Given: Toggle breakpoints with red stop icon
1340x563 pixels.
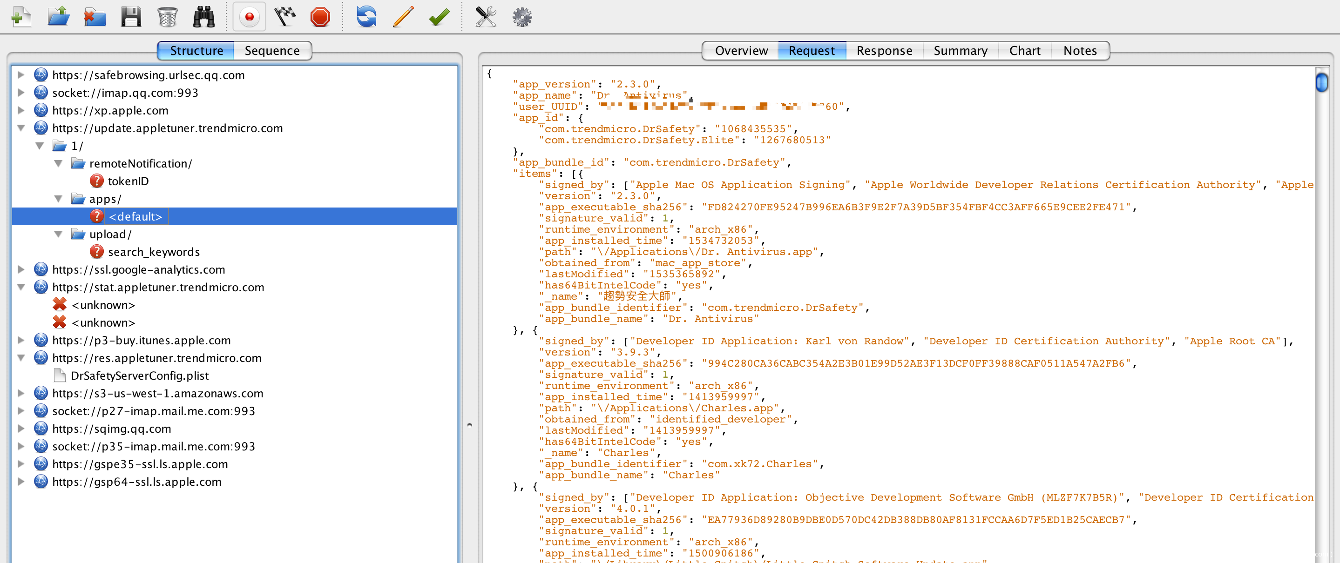Looking at the screenshot, I should coord(320,17).
